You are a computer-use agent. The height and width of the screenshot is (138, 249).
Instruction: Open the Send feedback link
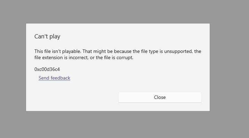[x=54, y=78]
